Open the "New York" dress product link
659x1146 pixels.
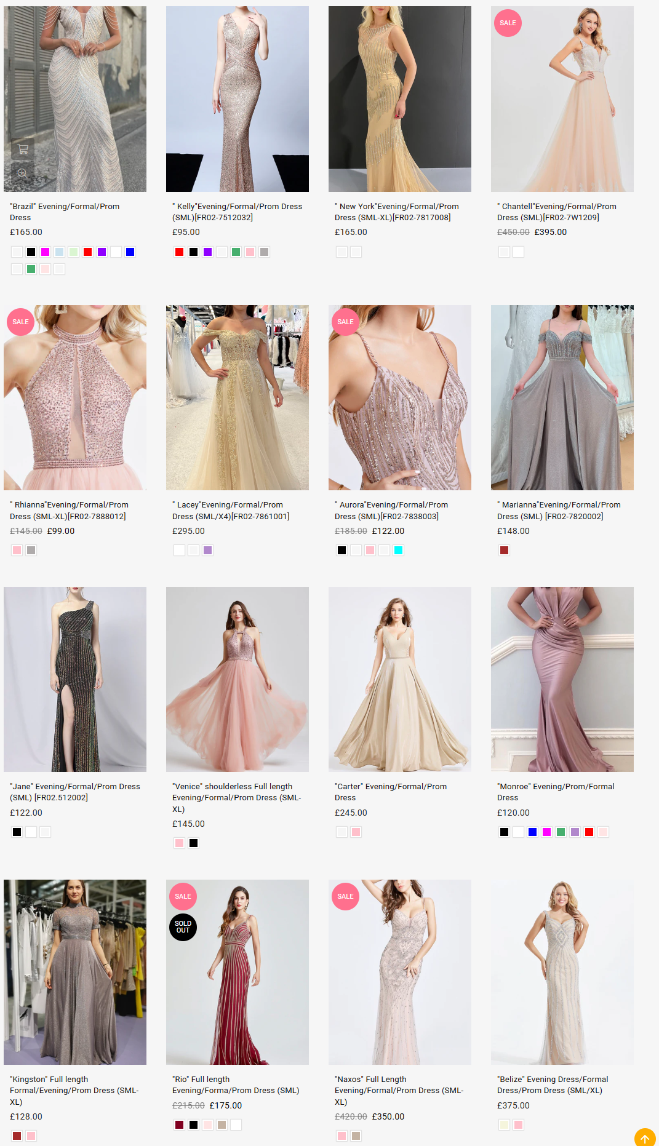[396, 212]
